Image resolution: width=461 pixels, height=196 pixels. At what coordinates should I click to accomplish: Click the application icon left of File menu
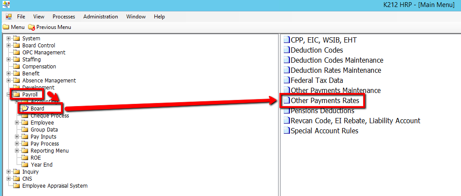pos(9,17)
